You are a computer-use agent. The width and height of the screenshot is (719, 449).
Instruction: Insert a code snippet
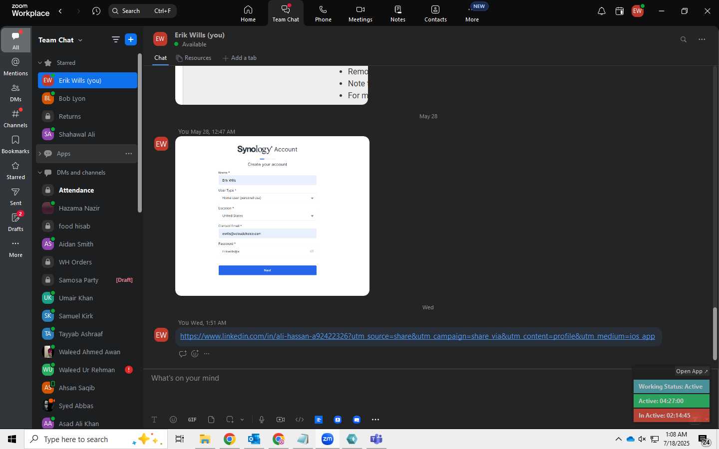300,420
